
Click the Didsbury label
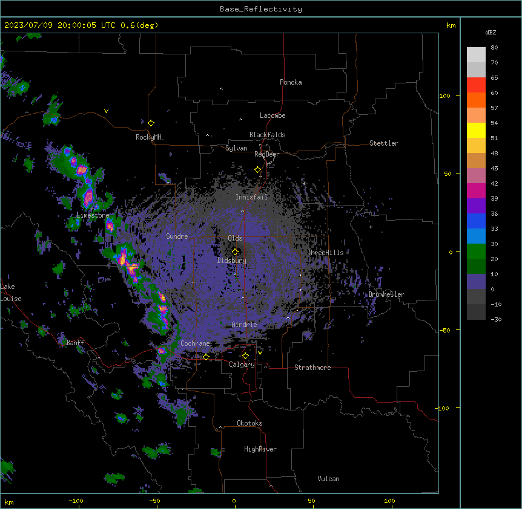[232, 261]
